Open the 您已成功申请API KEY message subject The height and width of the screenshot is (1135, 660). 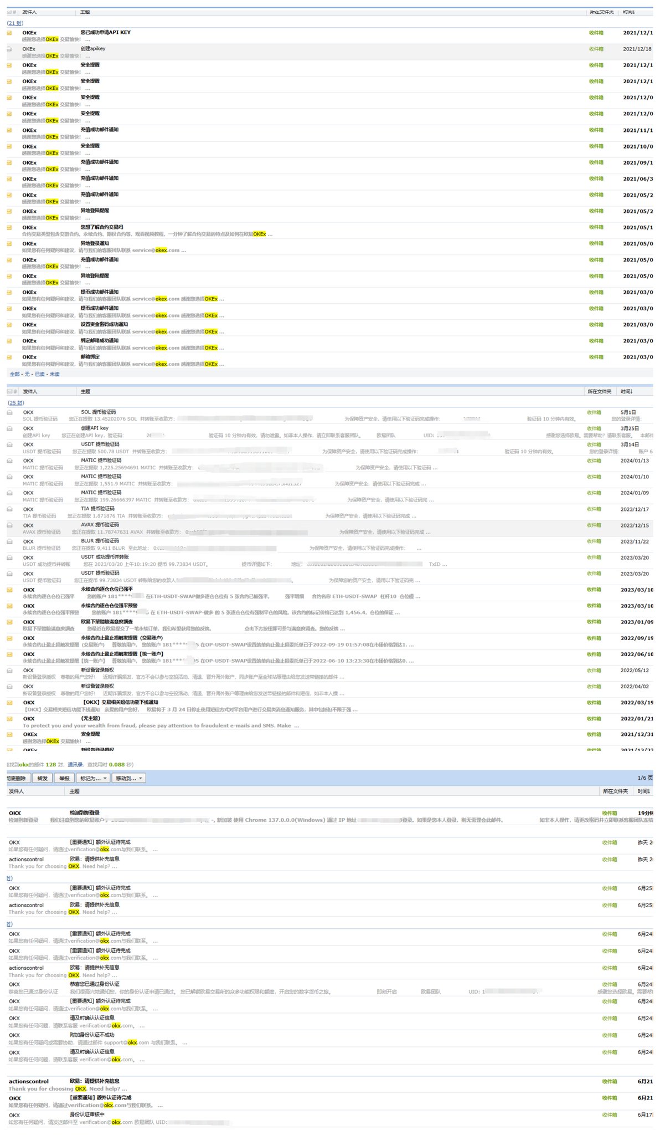(x=106, y=32)
